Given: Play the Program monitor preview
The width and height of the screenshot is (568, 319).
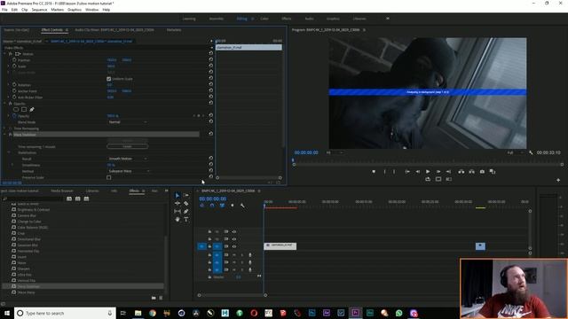Looking at the screenshot, I should click(428, 172).
